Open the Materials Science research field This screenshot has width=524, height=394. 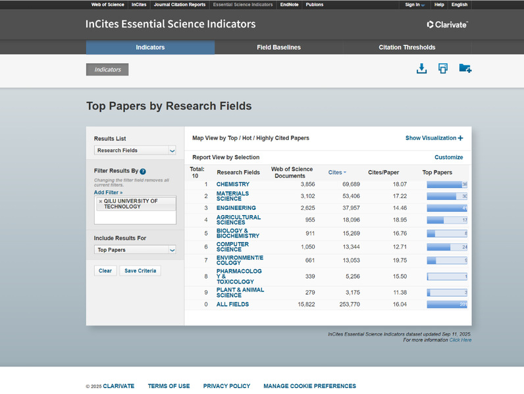coord(232,196)
